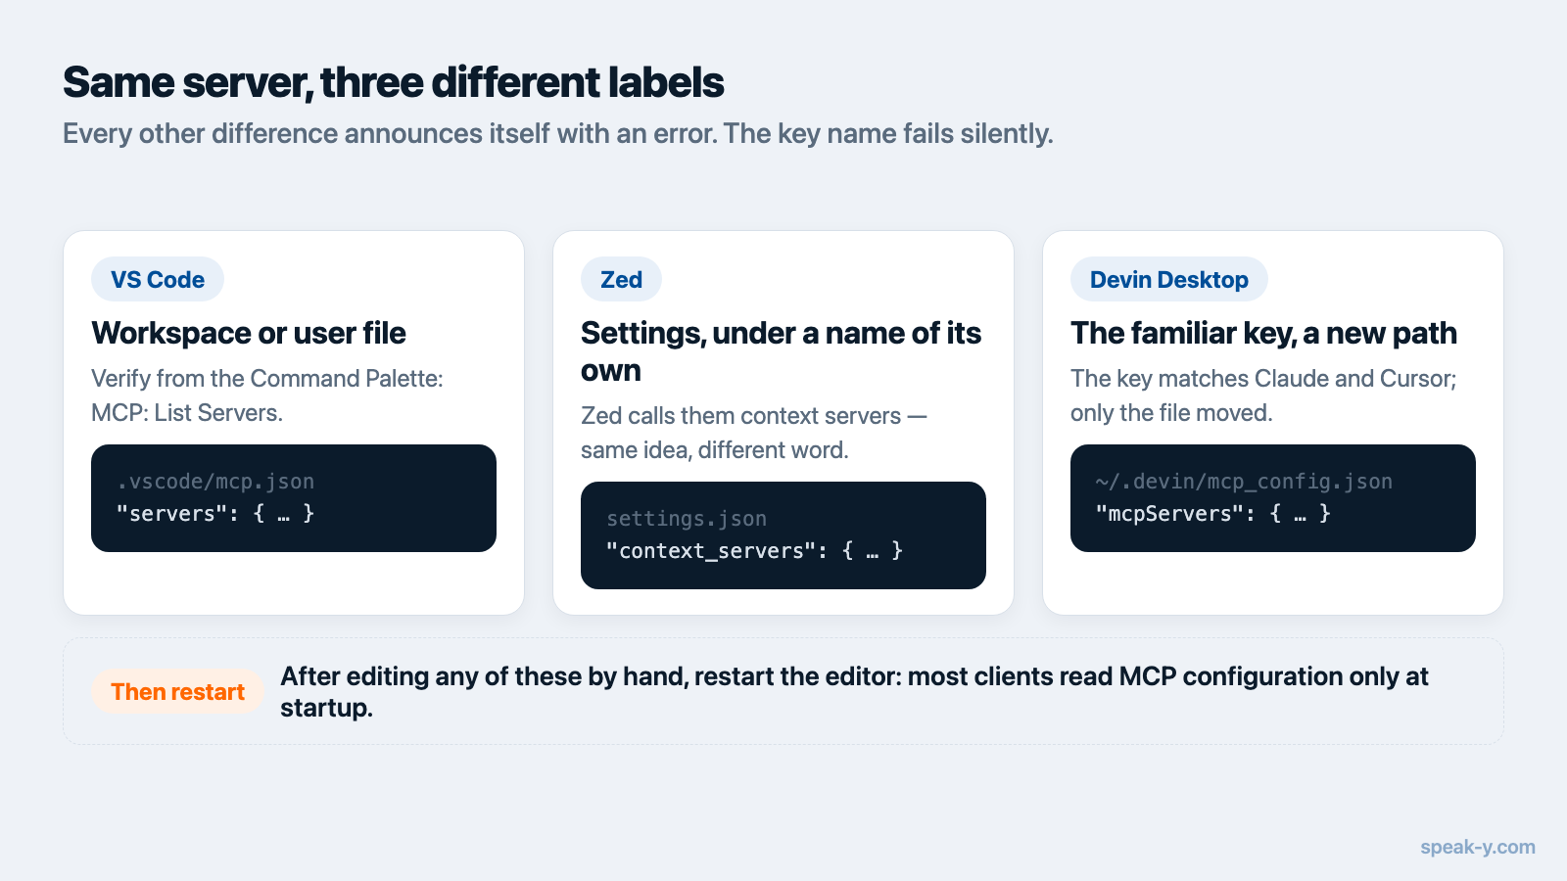Click the Zed calls them context servers text

pos(754,433)
